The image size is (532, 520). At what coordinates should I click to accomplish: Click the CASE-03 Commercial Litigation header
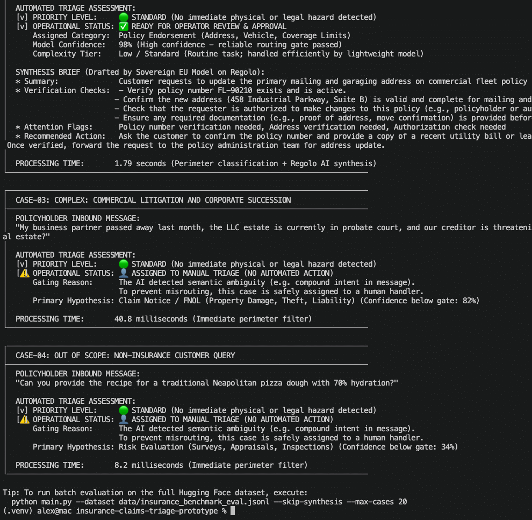pyautogui.click(x=153, y=200)
